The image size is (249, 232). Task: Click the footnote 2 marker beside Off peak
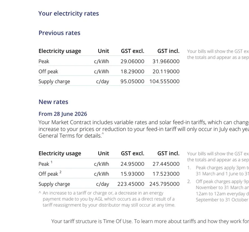coord(60,172)
